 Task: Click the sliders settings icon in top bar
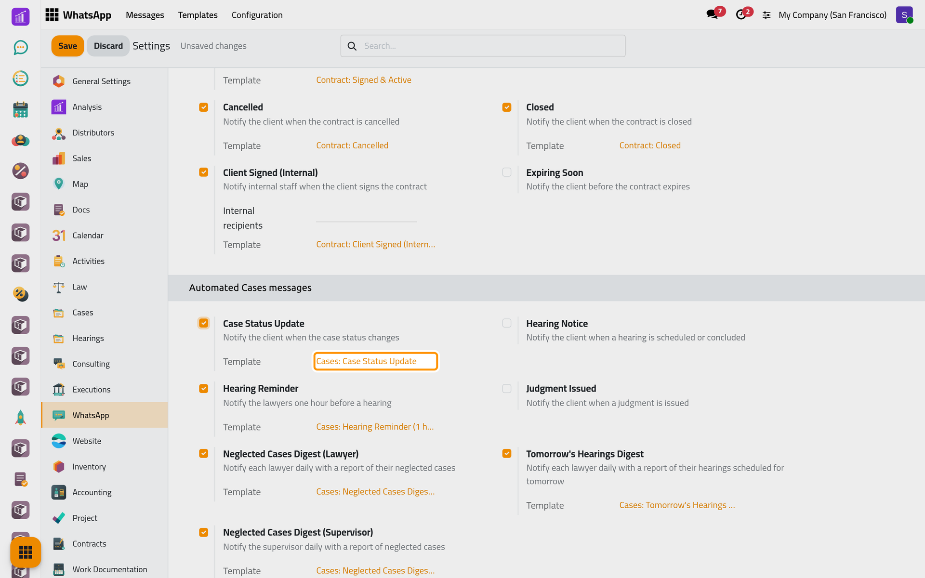click(766, 15)
